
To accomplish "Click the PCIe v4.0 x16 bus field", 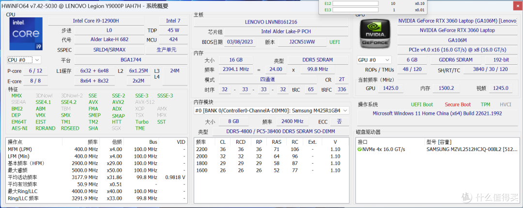I will point(457,50).
